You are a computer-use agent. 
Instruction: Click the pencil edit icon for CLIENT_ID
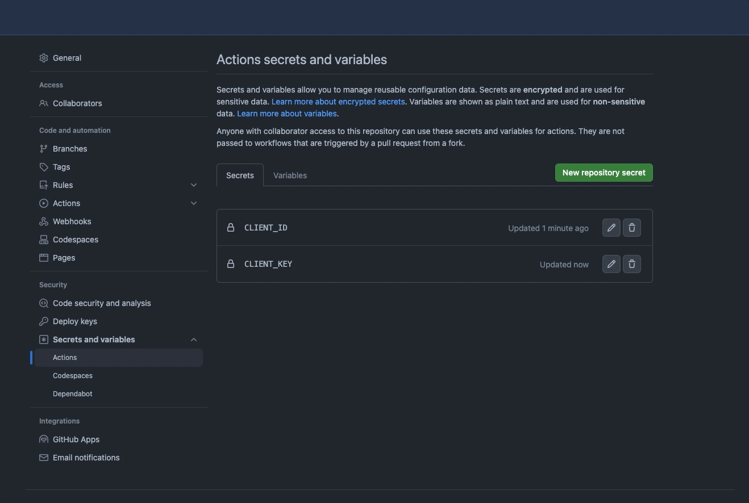click(611, 228)
